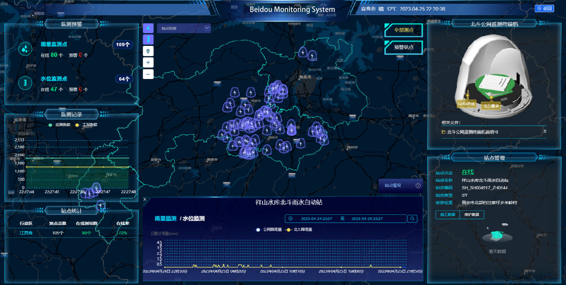Toggle the 北斗降雨量 legend series
Image resolution: width=566 pixels, height=285 pixels.
click(300, 229)
